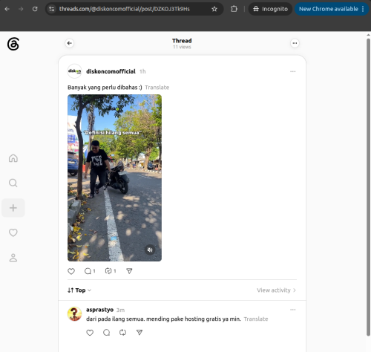Translate the post caption
371x352 pixels.
click(157, 88)
